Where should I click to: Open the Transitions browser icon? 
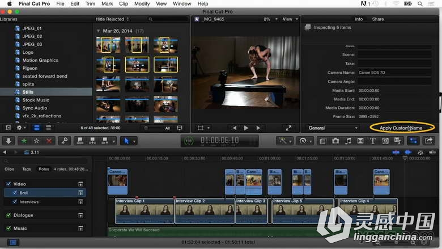360,141
